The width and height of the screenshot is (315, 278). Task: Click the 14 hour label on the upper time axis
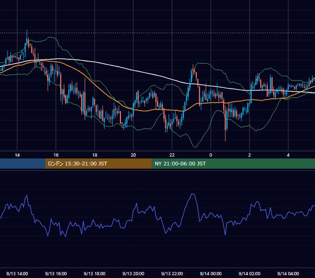click(17, 155)
